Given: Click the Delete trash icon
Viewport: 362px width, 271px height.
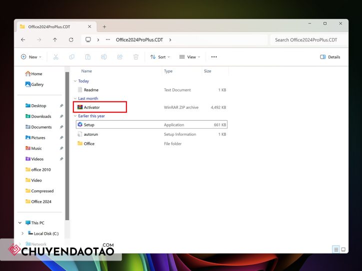Looking at the screenshot, I should point(136,57).
